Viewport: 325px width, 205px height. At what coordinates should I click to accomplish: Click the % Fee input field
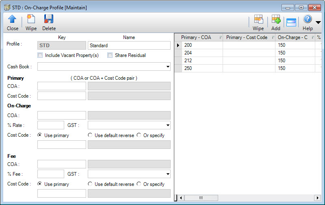coord(51,174)
